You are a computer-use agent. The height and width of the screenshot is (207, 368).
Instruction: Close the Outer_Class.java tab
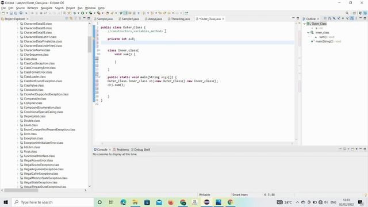click(223, 19)
